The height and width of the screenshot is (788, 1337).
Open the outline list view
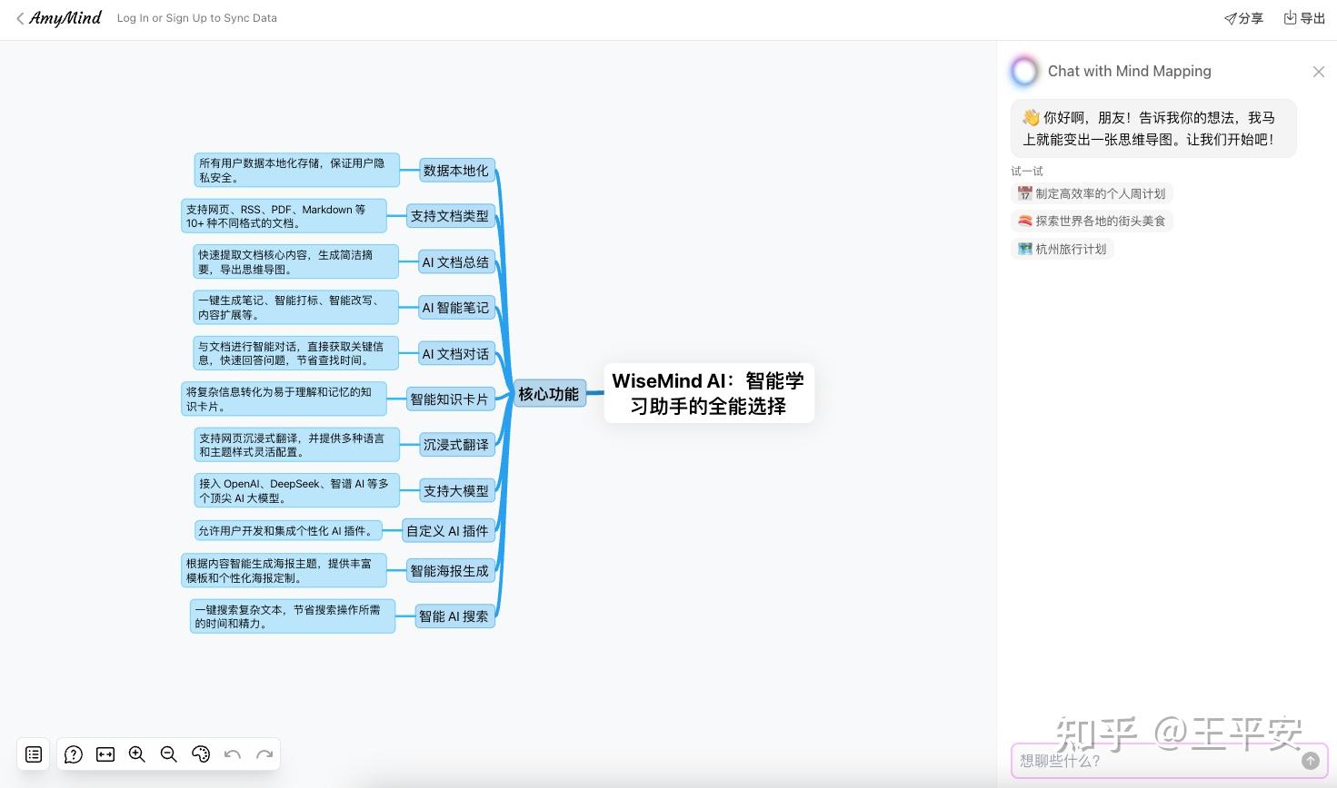(x=34, y=754)
